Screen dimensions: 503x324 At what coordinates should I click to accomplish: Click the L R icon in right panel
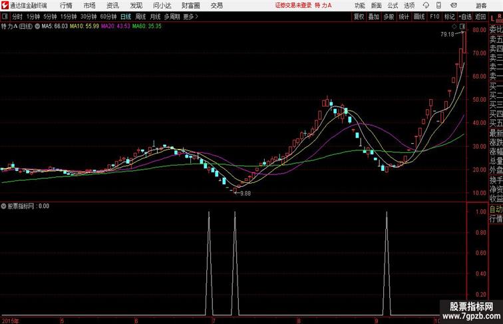(496, 18)
